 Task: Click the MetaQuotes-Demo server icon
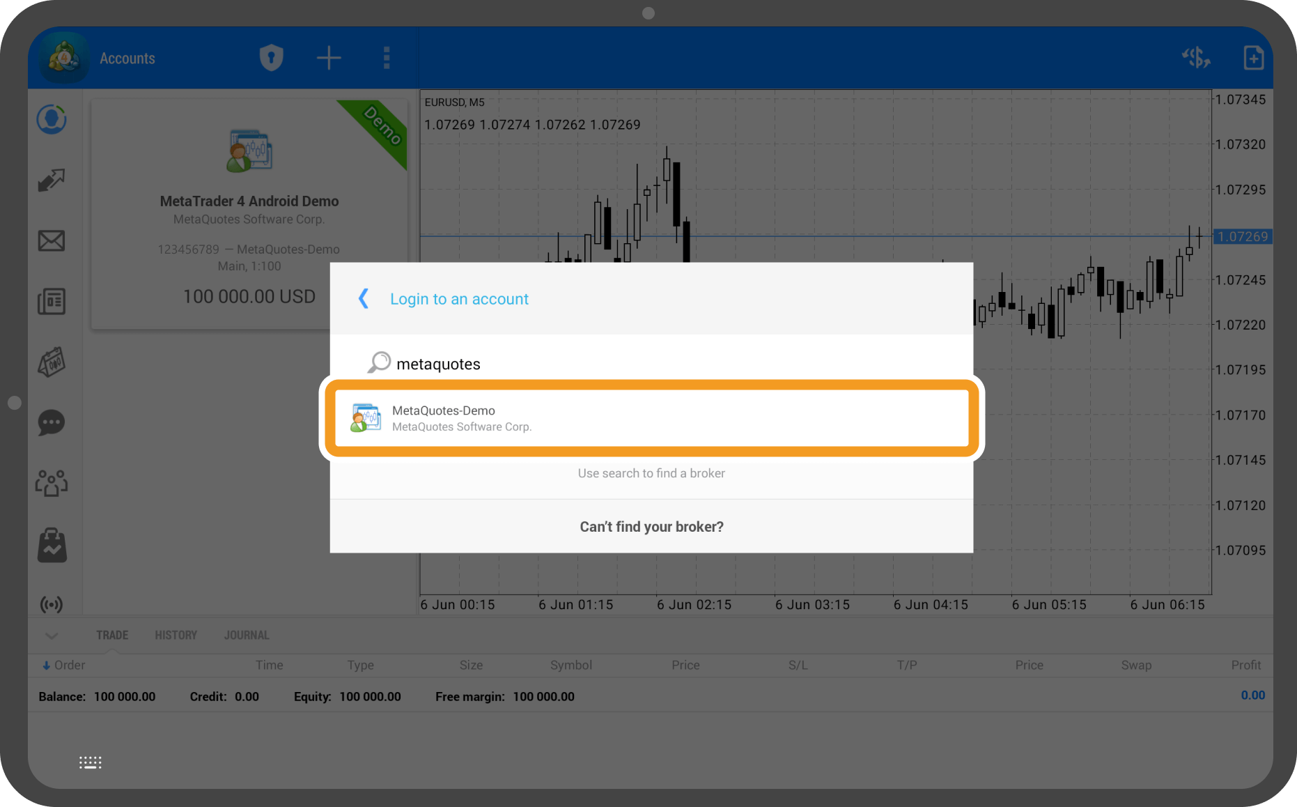(365, 417)
